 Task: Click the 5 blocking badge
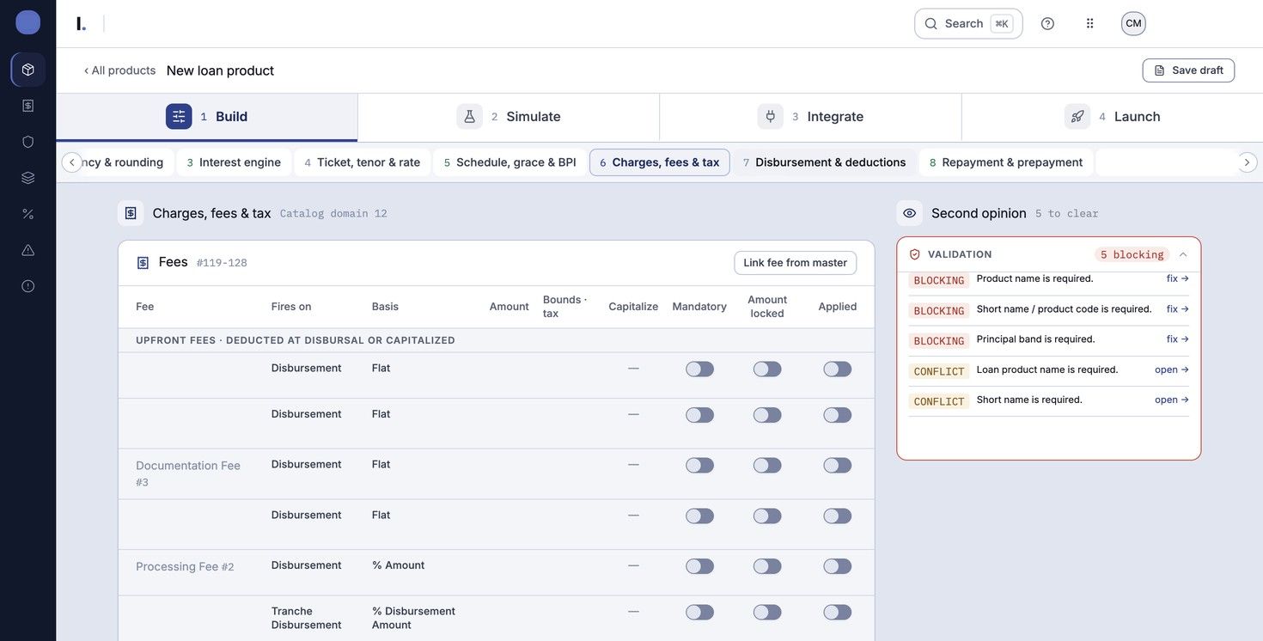click(1132, 254)
